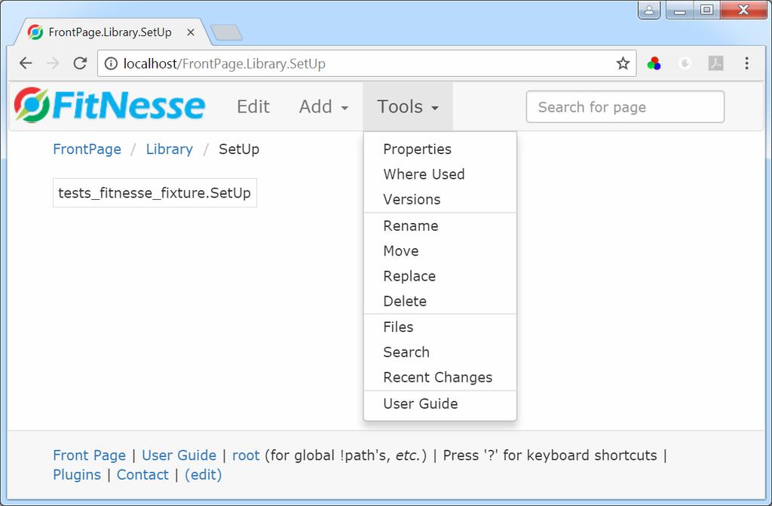Open Recent Changes from the Tools menu

click(x=440, y=377)
